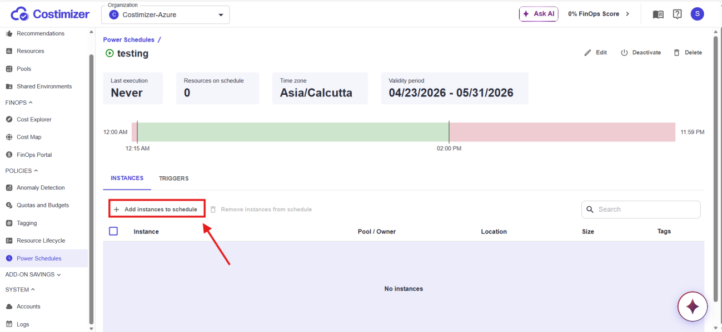
Task: Collapse the SYSTEM sidebar section
Action: 21,289
